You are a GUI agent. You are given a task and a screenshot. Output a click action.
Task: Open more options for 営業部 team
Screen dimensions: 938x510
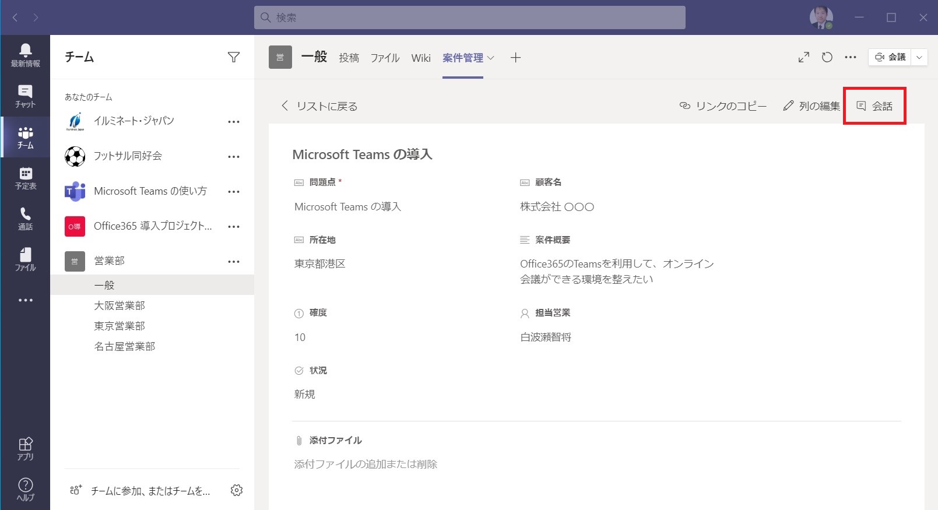coord(234,262)
